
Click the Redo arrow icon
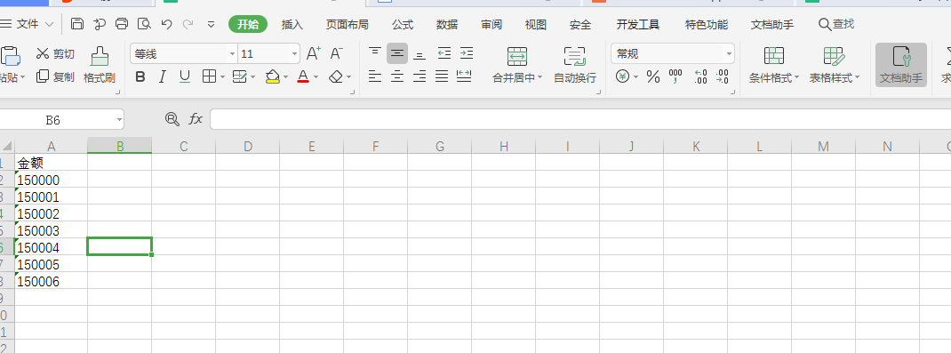point(188,24)
